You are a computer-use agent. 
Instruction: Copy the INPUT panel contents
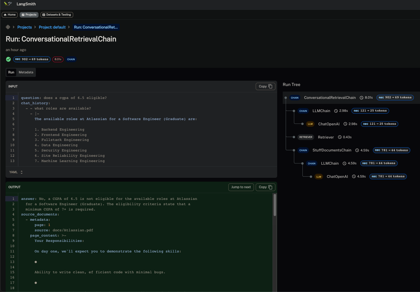click(265, 86)
